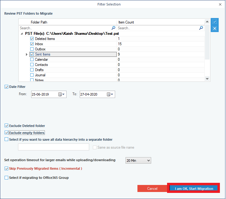Collapse the PST File(s) root node
Screen dimensions: 226x199
22,34
